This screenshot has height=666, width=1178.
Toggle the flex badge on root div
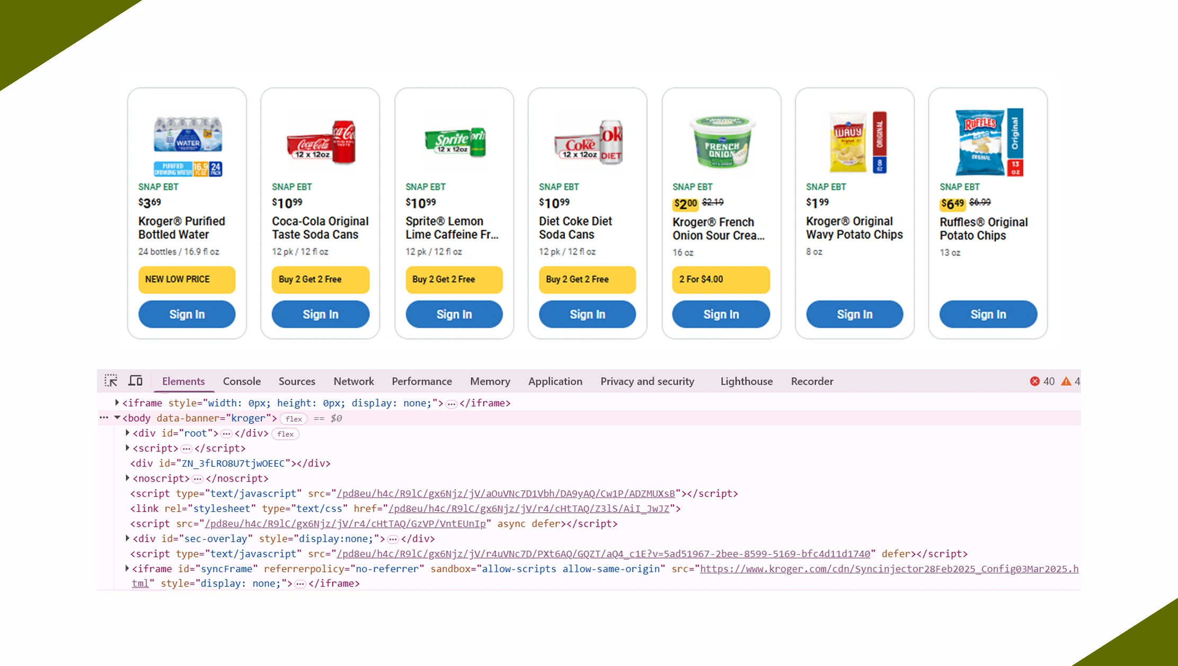click(285, 434)
